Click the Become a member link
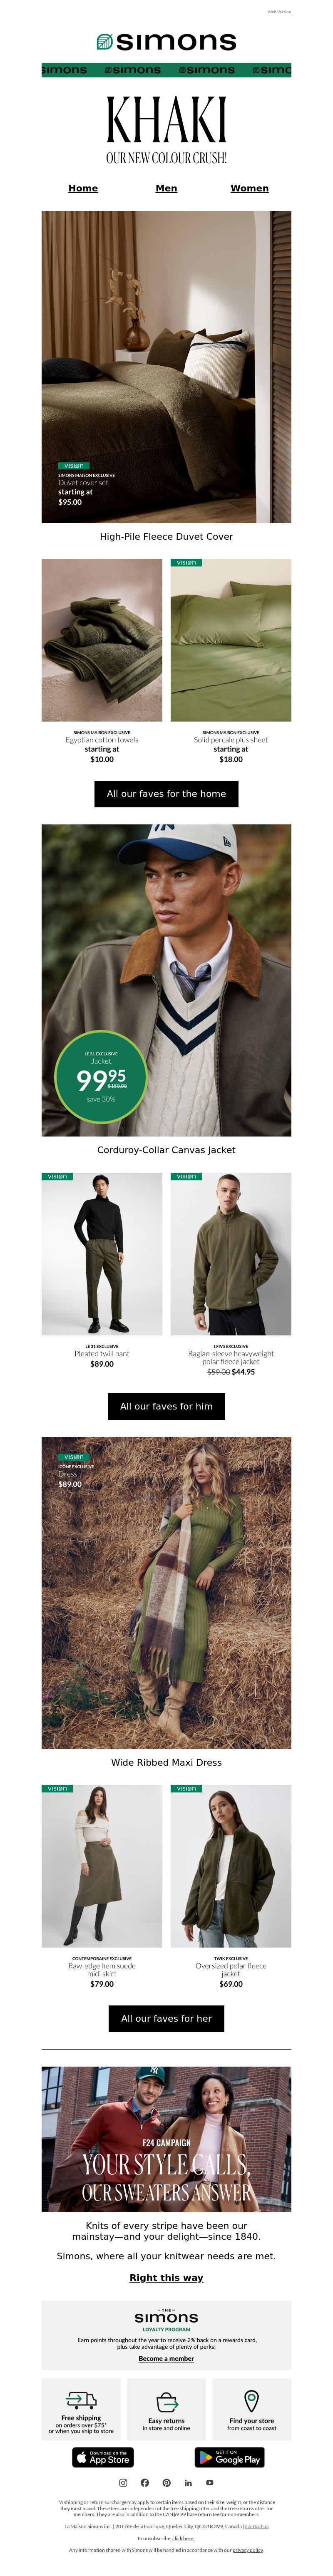Image resolution: width=333 pixels, height=2576 pixels. click(166, 2358)
